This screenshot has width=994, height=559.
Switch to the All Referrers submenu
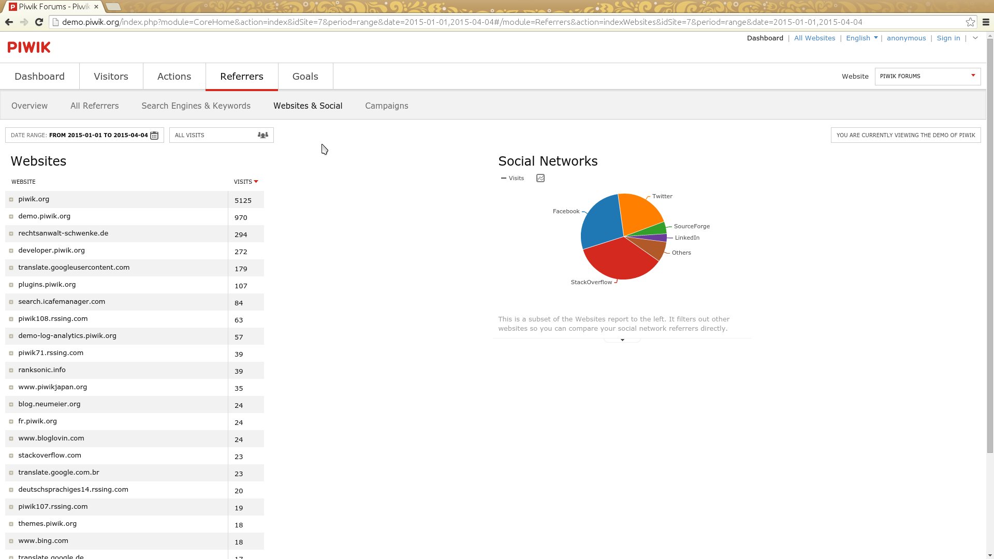95,106
